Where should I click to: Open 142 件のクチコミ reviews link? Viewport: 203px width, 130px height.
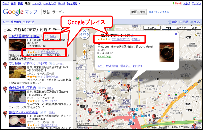50,77
